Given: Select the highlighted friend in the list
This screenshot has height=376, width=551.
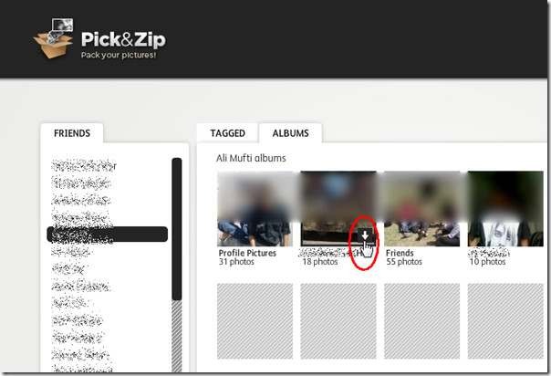Looking at the screenshot, I should click(107, 234).
